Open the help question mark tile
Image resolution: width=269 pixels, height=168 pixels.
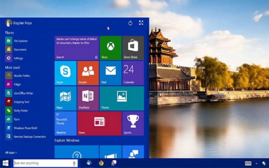tap(77, 152)
